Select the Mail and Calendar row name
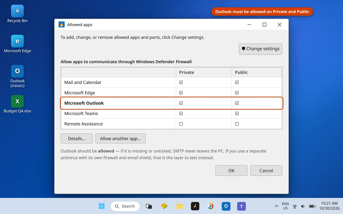343x214 pixels. click(x=83, y=82)
